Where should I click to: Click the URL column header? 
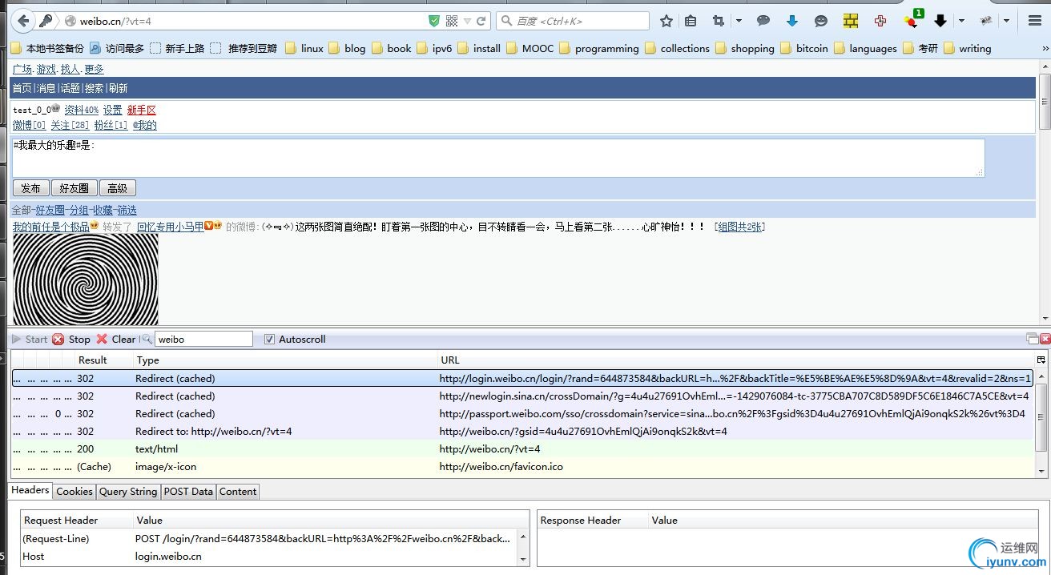point(736,360)
